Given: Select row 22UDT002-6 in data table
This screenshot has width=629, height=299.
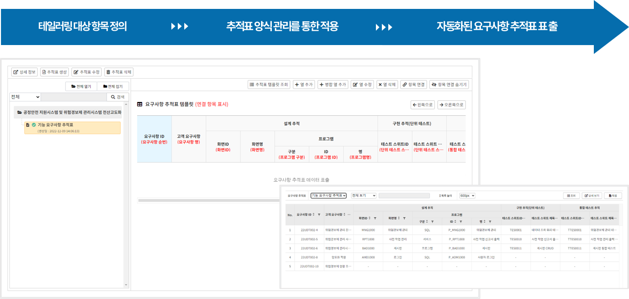Looking at the screenshot, I should tap(453, 248).
